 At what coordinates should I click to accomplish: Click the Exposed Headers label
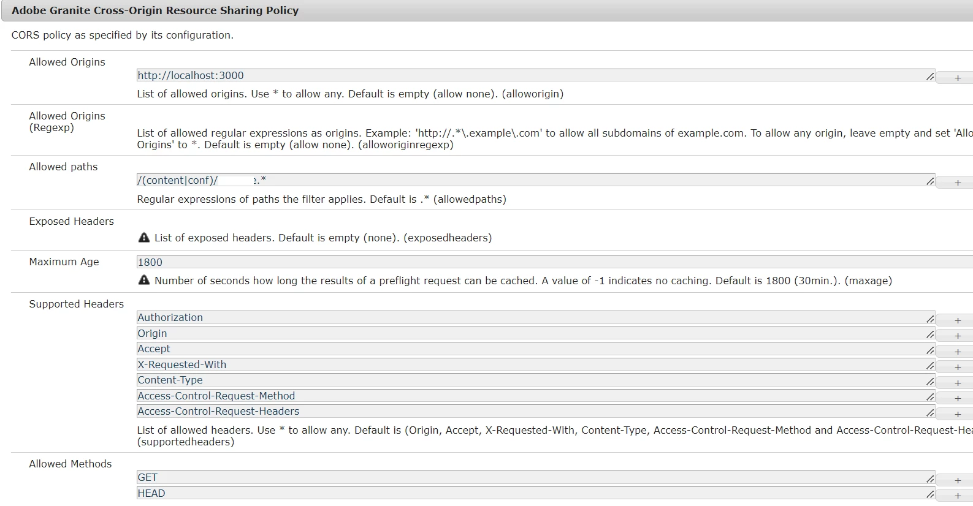tap(72, 221)
